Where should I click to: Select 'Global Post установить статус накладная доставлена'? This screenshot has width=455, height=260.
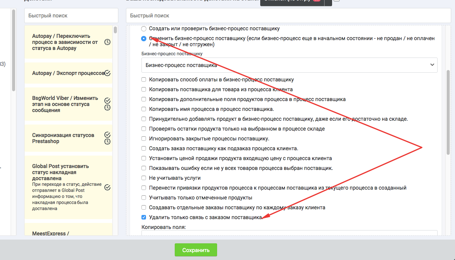(x=68, y=187)
